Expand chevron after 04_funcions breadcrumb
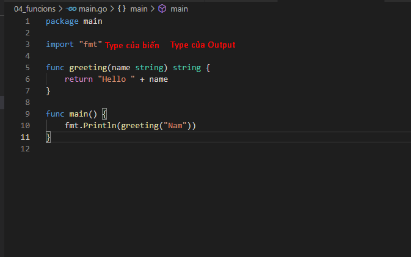 point(60,9)
